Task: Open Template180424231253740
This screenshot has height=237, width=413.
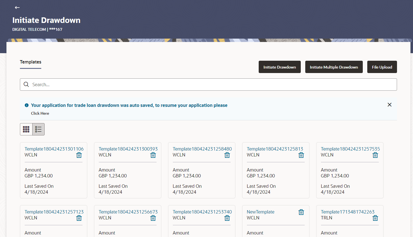Action: point(202,212)
